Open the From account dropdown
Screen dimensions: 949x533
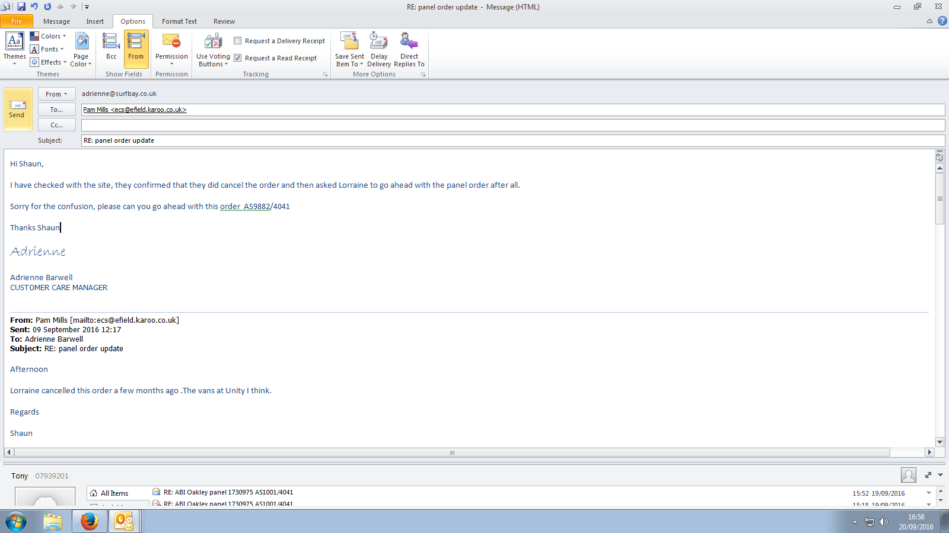tap(56, 94)
